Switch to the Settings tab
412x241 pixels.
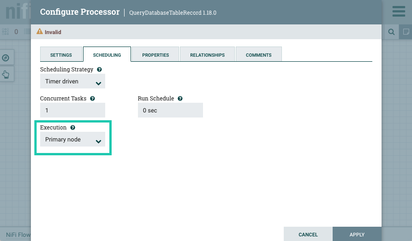tap(61, 55)
